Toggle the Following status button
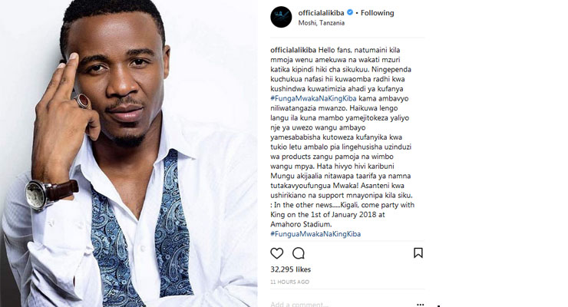 [x=377, y=13]
